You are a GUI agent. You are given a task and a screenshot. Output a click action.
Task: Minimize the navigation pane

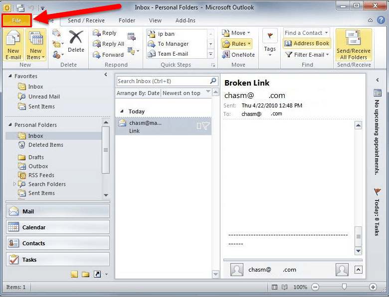[106, 75]
